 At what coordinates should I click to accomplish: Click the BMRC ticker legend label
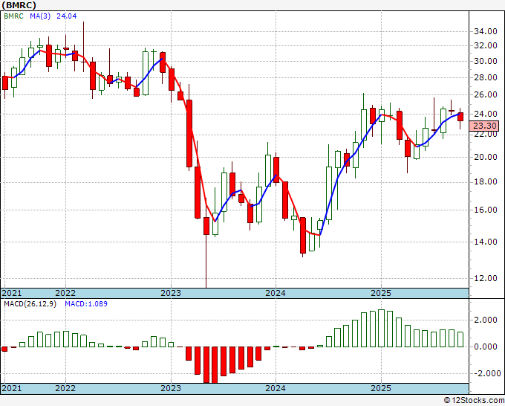(x=13, y=16)
